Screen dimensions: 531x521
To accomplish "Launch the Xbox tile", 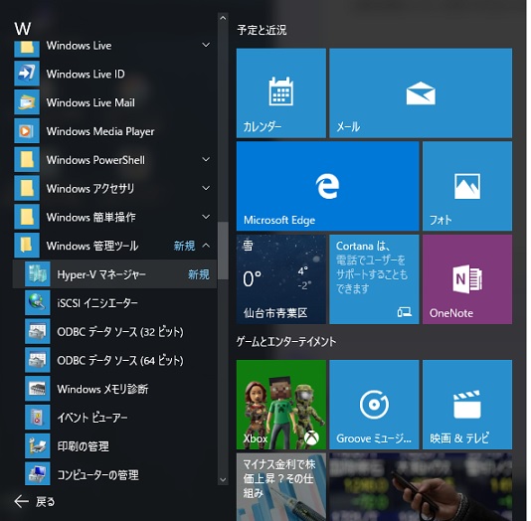I will pos(281,405).
